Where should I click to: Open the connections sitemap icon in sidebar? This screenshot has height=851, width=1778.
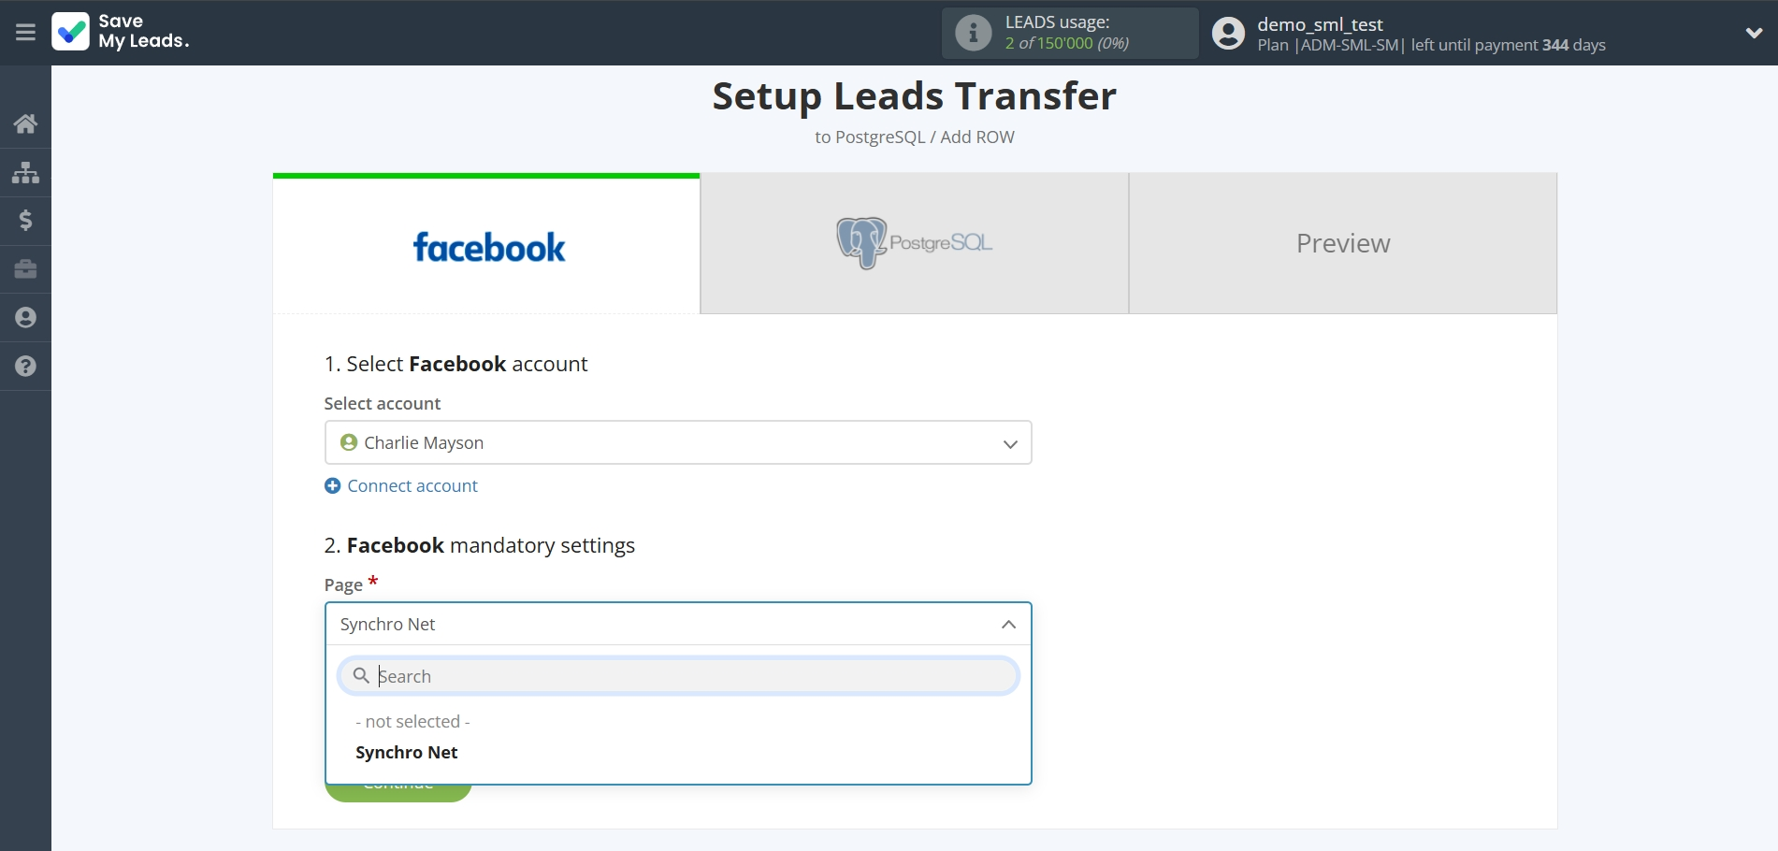tap(25, 172)
